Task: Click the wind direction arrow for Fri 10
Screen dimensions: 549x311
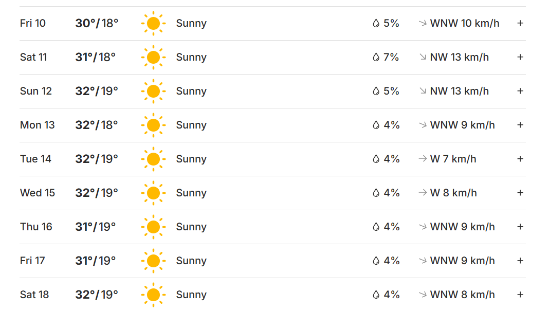Action: tap(423, 23)
